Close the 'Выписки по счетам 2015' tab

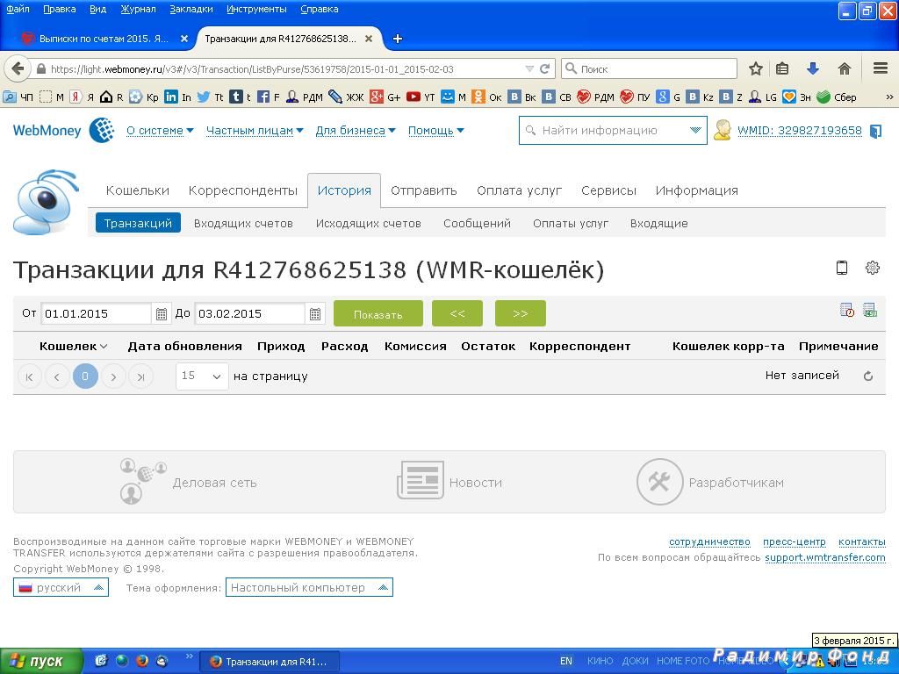click(x=184, y=39)
